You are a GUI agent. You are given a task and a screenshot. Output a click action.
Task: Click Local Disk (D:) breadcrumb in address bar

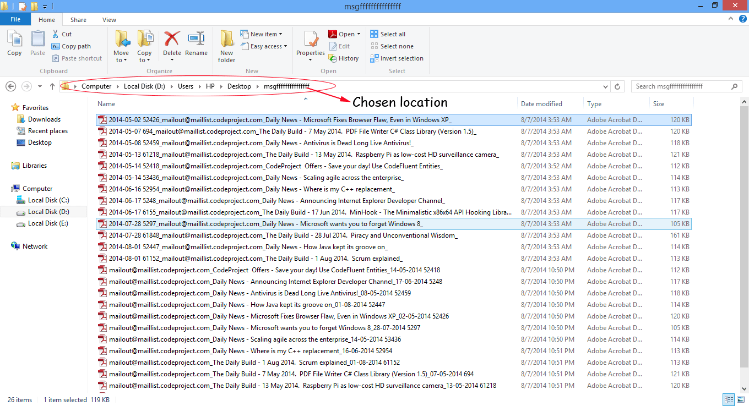point(144,86)
